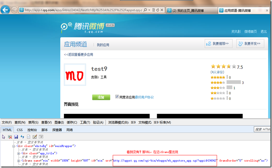The height and width of the screenshot is (168, 272).
Task: Select the iframe src URL attribute value
Action: tap(165, 161)
